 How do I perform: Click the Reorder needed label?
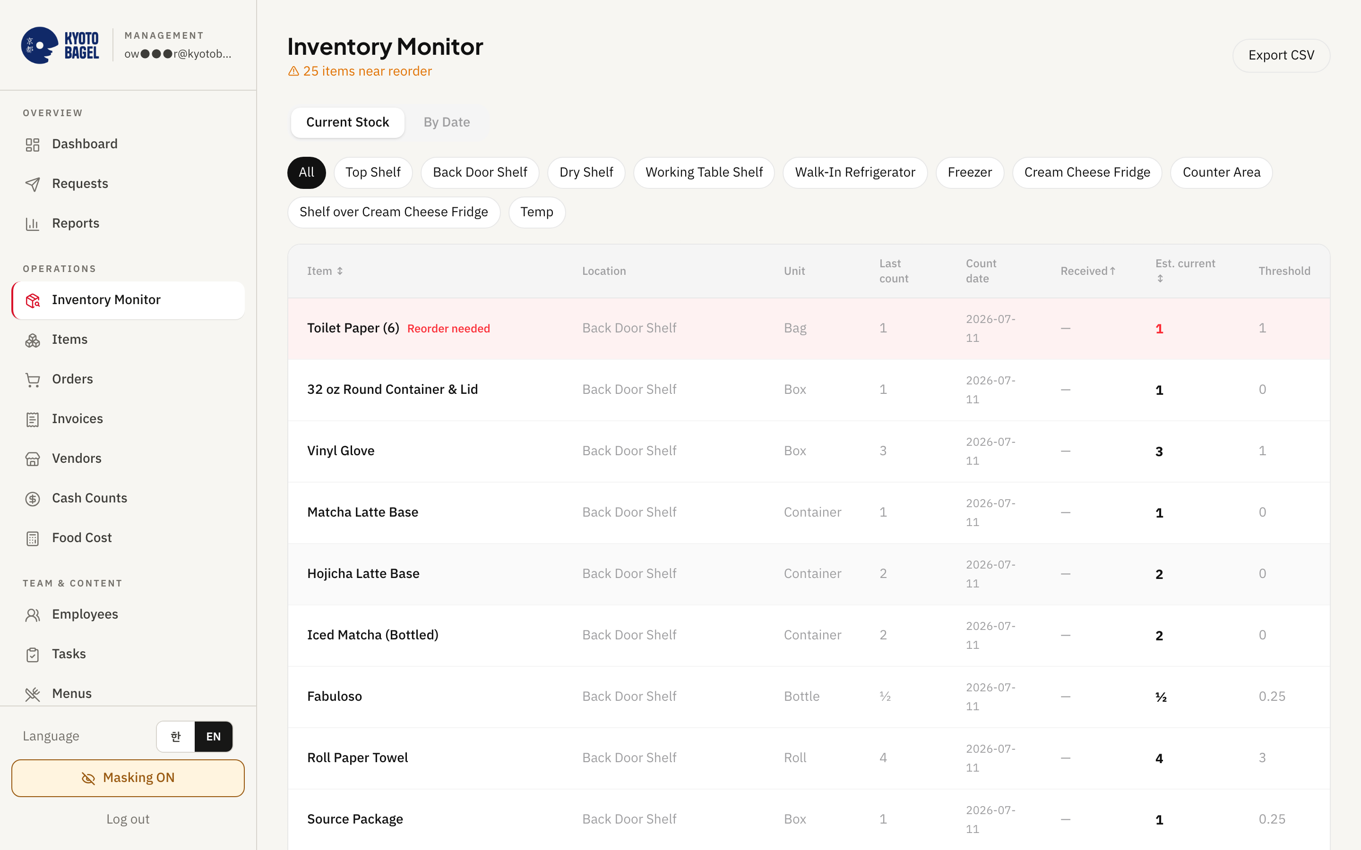[x=448, y=329]
